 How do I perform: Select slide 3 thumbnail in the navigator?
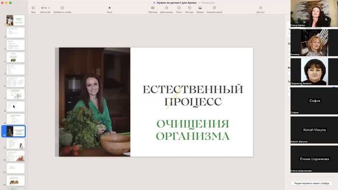point(15,45)
